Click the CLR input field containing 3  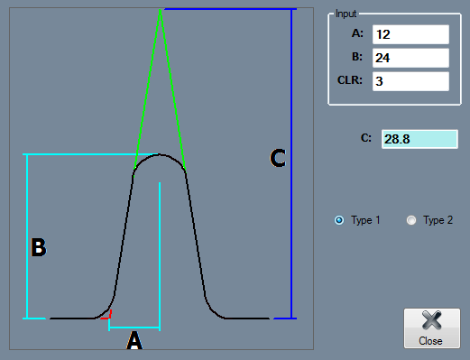click(x=410, y=81)
